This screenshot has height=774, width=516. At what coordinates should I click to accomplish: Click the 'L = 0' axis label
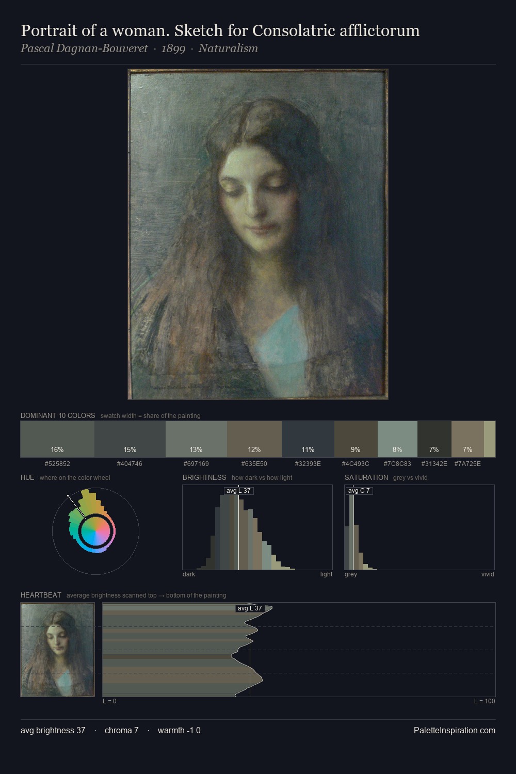[109, 701]
